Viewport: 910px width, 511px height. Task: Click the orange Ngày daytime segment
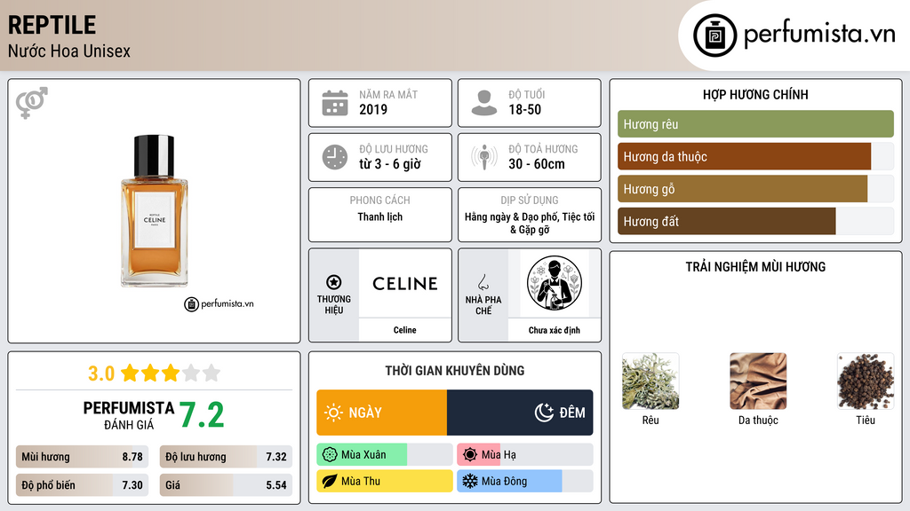pos(382,413)
